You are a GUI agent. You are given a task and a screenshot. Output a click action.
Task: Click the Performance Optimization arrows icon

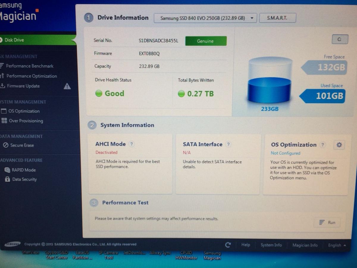(x=2, y=76)
